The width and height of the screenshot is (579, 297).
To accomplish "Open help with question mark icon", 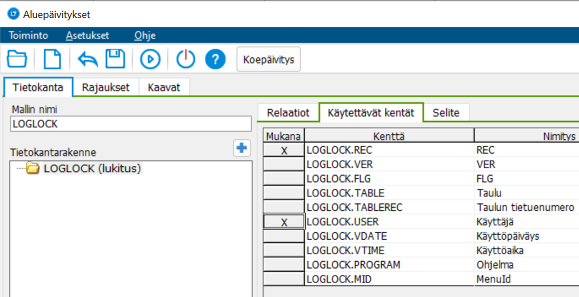I will point(215,59).
